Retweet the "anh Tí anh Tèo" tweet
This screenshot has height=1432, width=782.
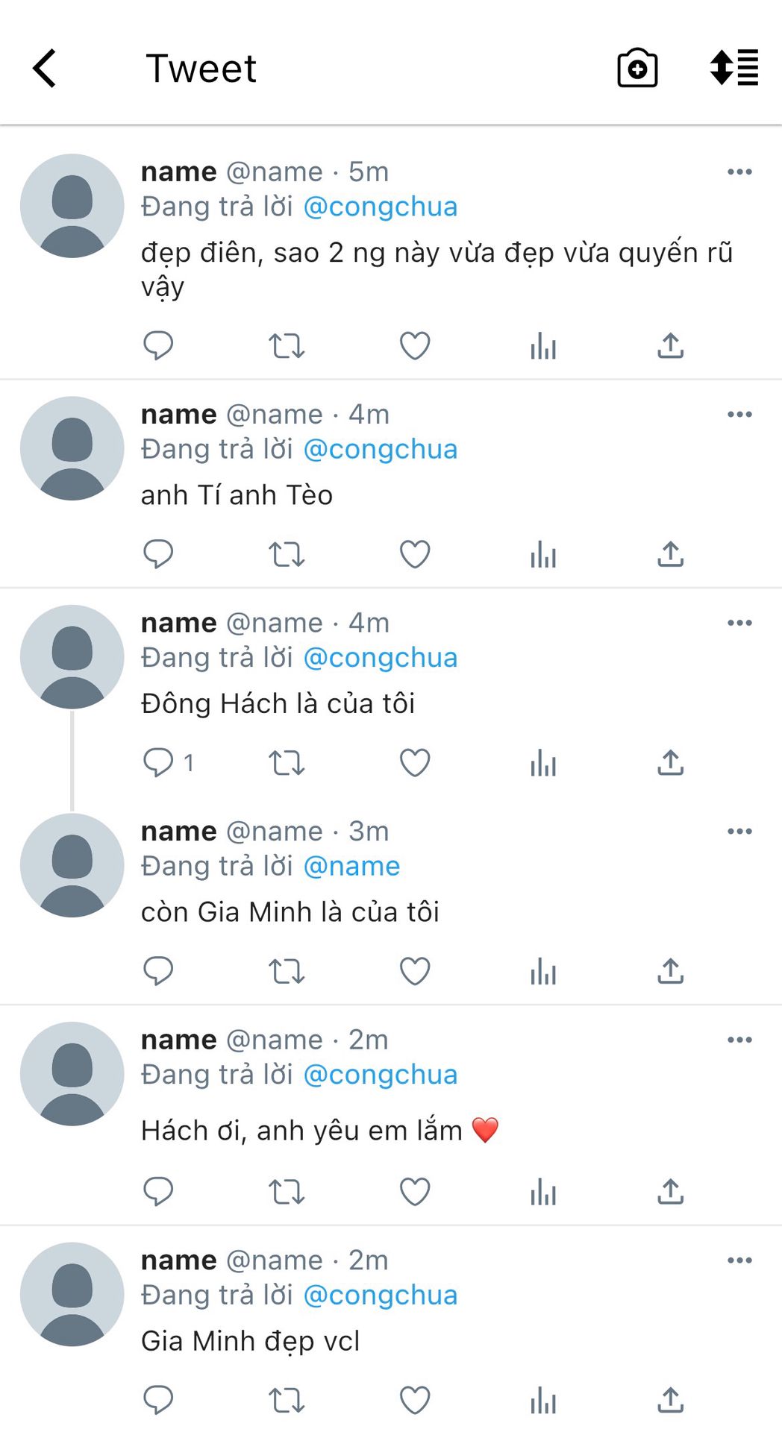tap(287, 554)
